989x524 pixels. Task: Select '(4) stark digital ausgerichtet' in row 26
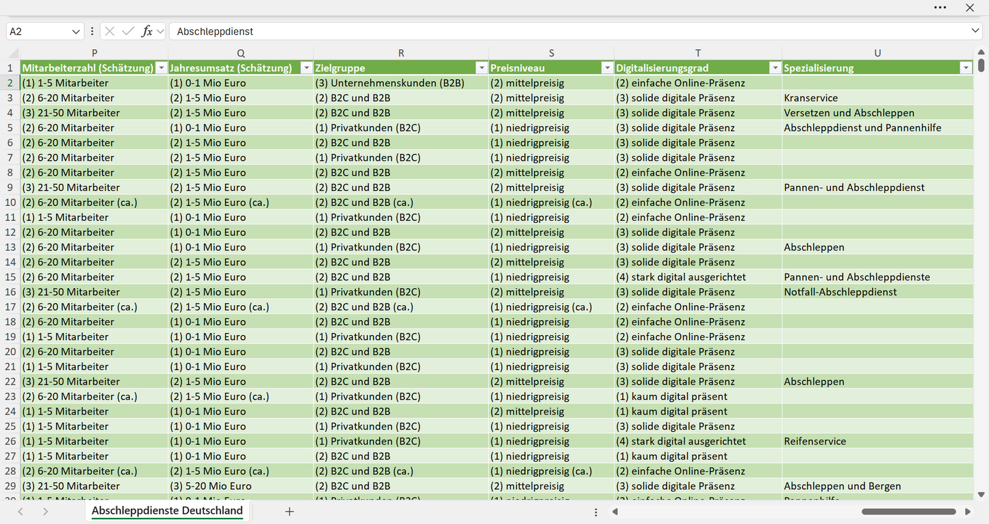pos(698,441)
